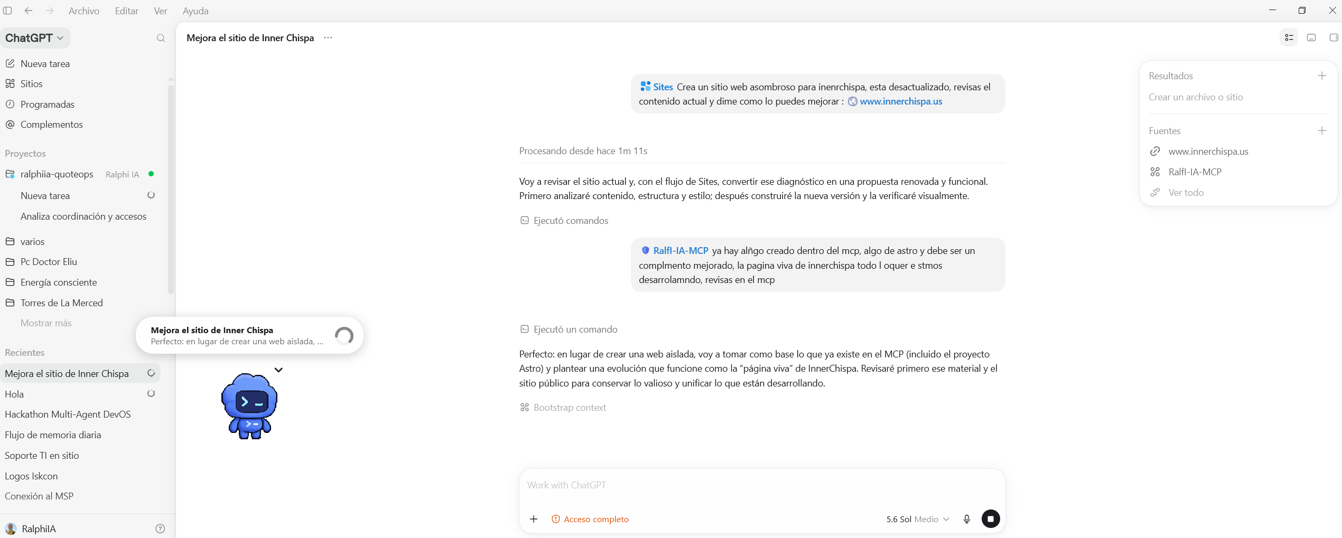Image resolution: width=1342 pixels, height=538 pixels.
Task: Open the RalphiIA account profile
Action: (x=31, y=528)
